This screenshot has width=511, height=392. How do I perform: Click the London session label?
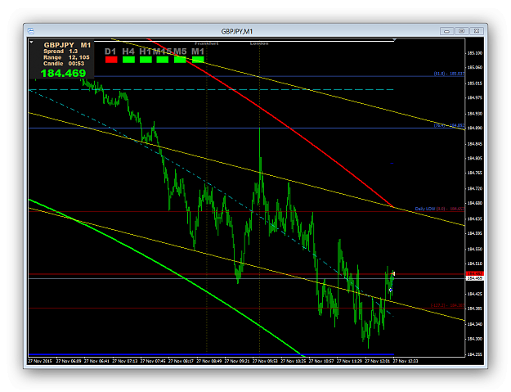coord(259,43)
